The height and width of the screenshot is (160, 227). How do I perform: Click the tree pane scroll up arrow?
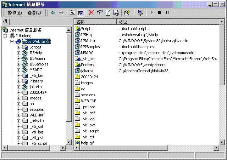pyautogui.click(x=68, y=30)
